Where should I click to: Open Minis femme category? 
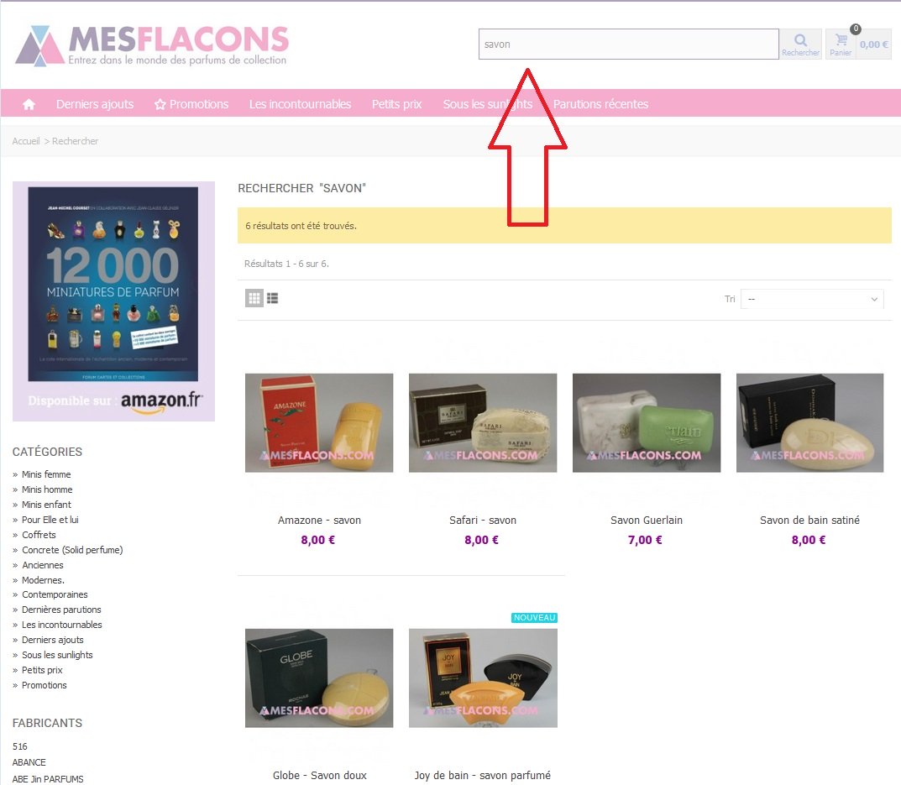[x=46, y=474]
